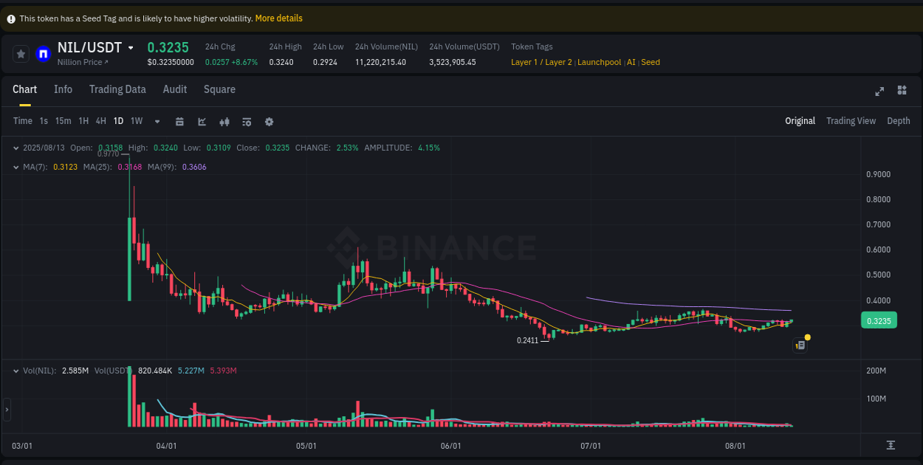Select the 1W timeframe
The width and height of the screenshot is (923, 465).
[x=136, y=120]
